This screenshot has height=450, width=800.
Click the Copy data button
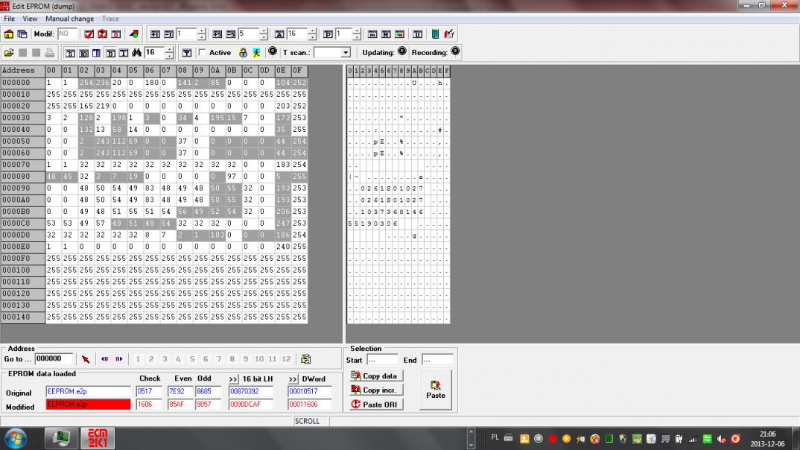375,376
